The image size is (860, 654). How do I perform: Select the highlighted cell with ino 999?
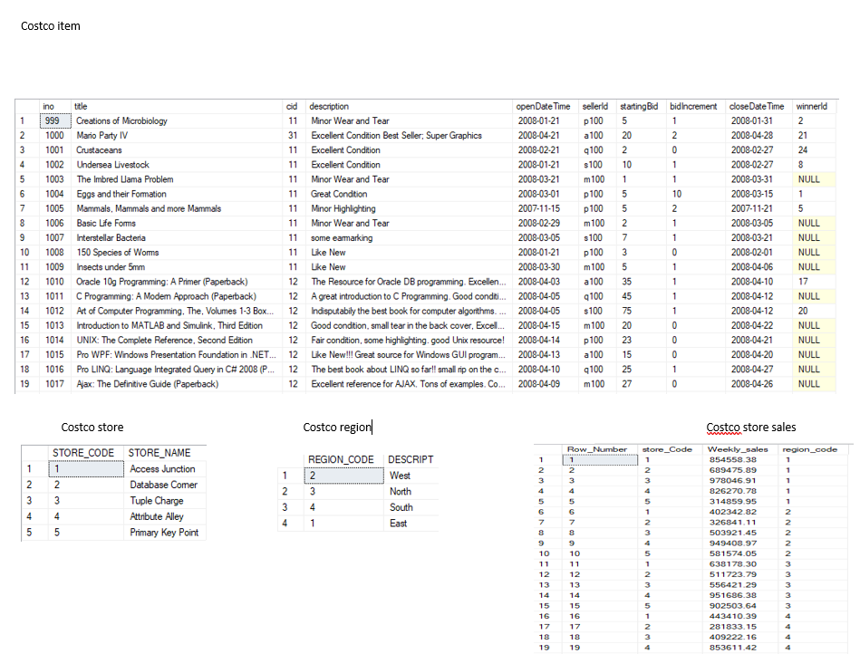tap(55, 120)
